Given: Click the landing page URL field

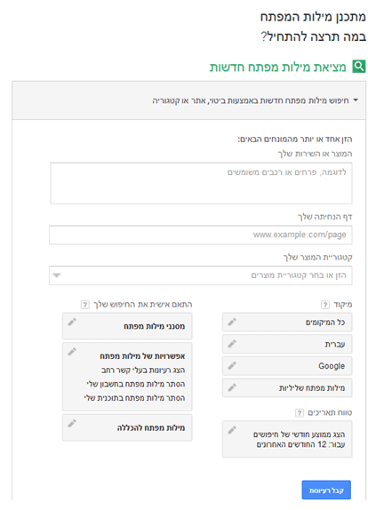Looking at the screenshot, I should coord(200,235).
